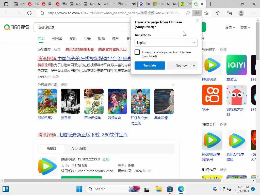Click the browser address bar URL
This screenshot has width=260, height=195.
(x=114, y=13)
